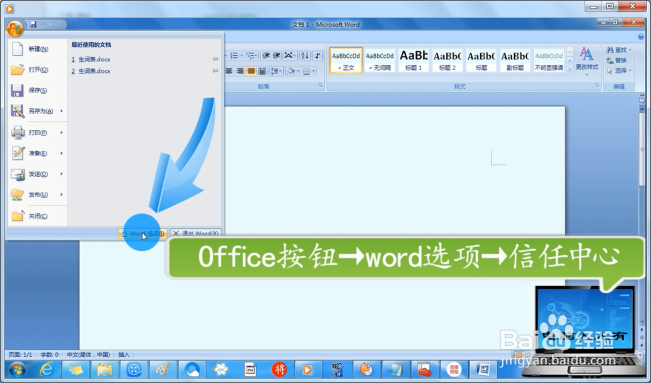Expand the styles gallery More arrow
The width and height of the screenshot is (651, 383).
[570, 69]
